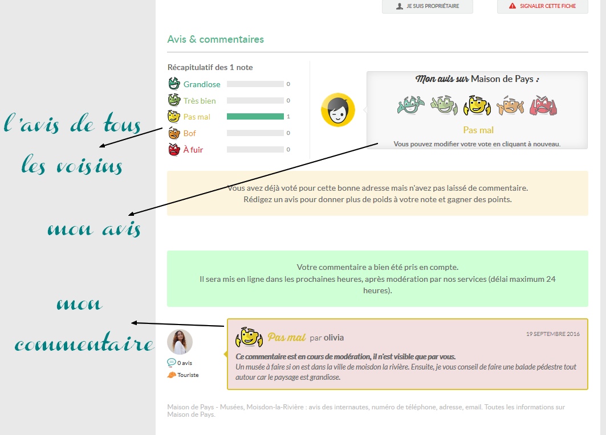Click the yellow winking user avatar

[x=338, y=110]
